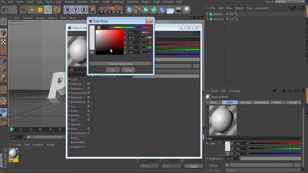
Task: Click the Color swatch in Attribute manager
Action: (x=228, y=146)
